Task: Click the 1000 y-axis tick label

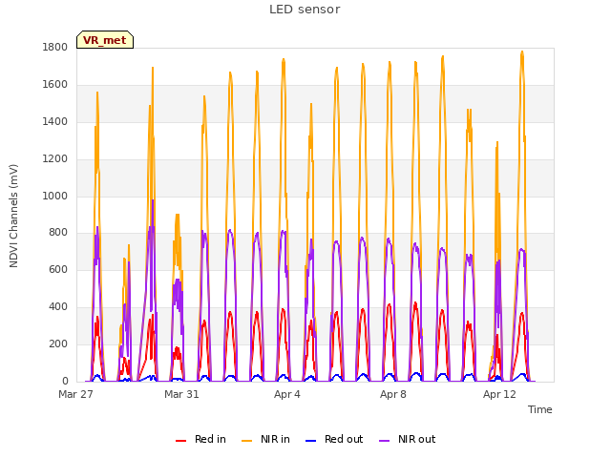Action: (x=55, y=196)
